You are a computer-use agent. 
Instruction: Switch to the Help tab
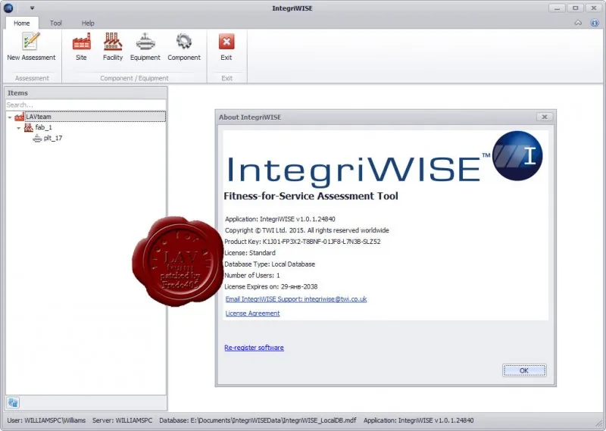(88, 23)
